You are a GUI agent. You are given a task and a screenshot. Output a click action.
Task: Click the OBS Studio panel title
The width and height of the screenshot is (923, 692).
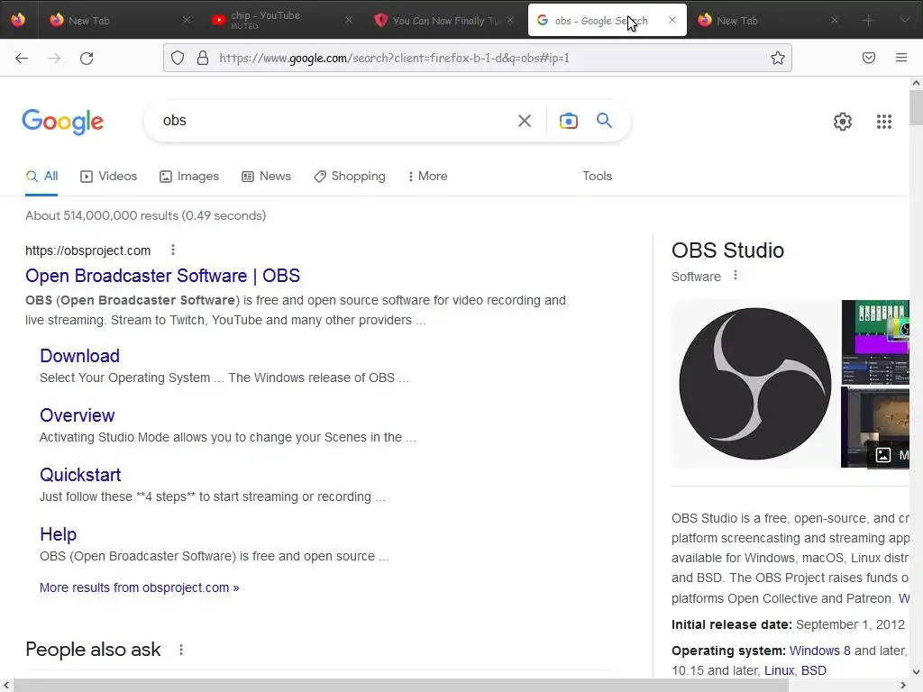point(727,250)
